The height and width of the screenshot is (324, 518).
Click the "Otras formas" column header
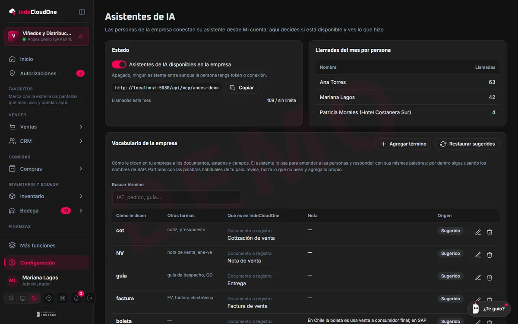coord(181,216)
